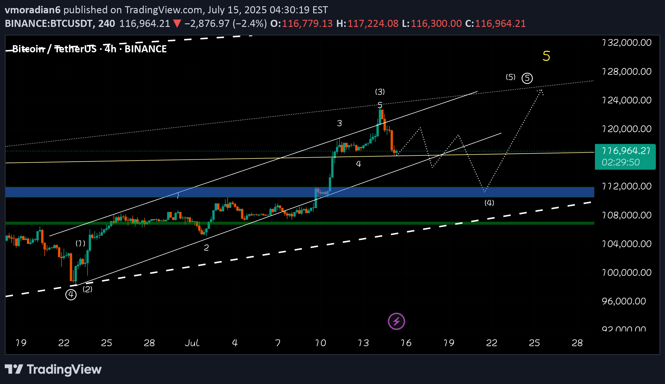Click the blue support zone rectangle
Image resolution: width=665 pixels, height=384 pixels.
(300, 192)
